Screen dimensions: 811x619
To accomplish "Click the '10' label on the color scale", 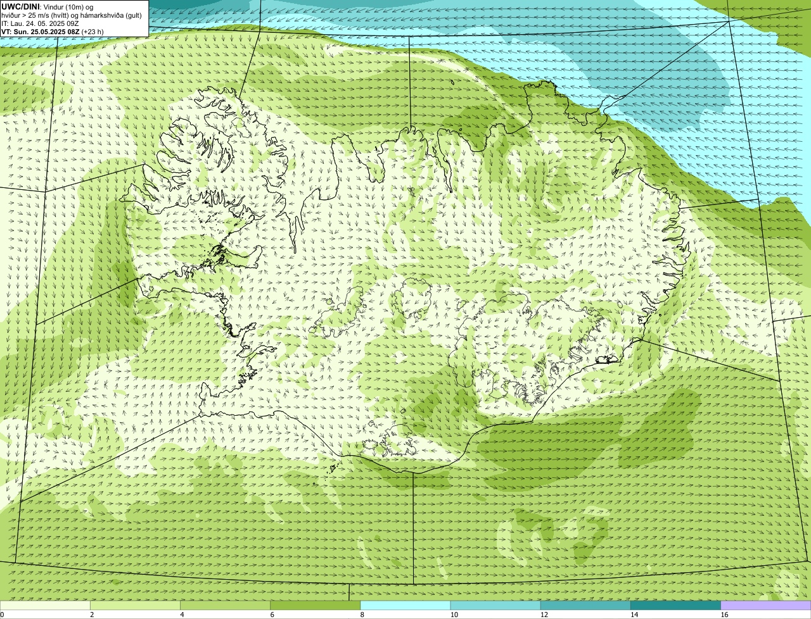I will [454, 615].
